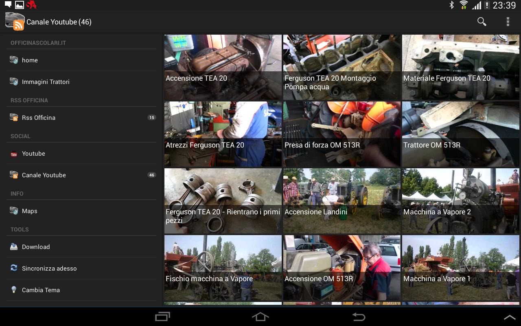Select Youtube menu entry
Screen dimensions: 521x326
(81, 154)
